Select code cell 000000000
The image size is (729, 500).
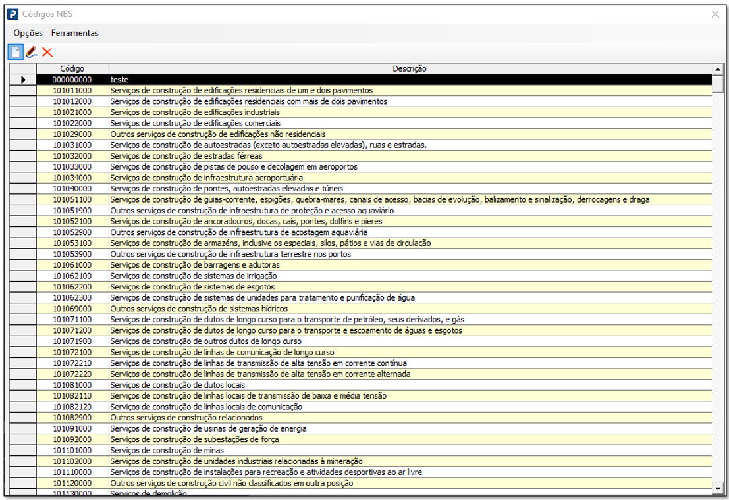coord(72,80)
